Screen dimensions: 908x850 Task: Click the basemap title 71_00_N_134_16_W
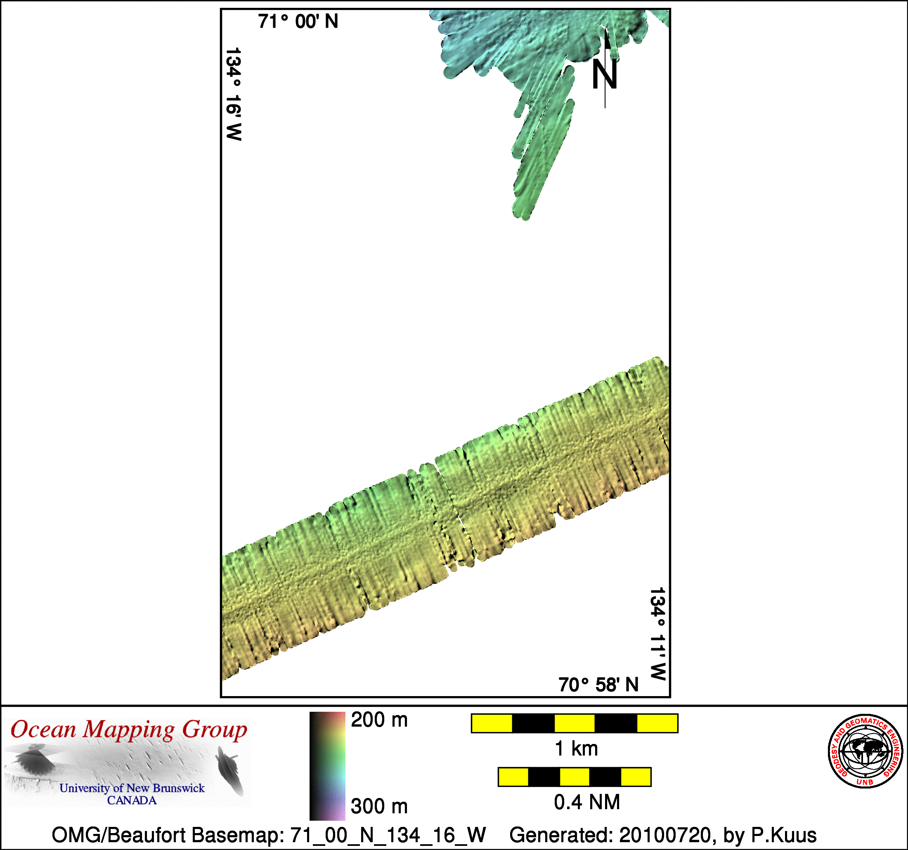269,835
